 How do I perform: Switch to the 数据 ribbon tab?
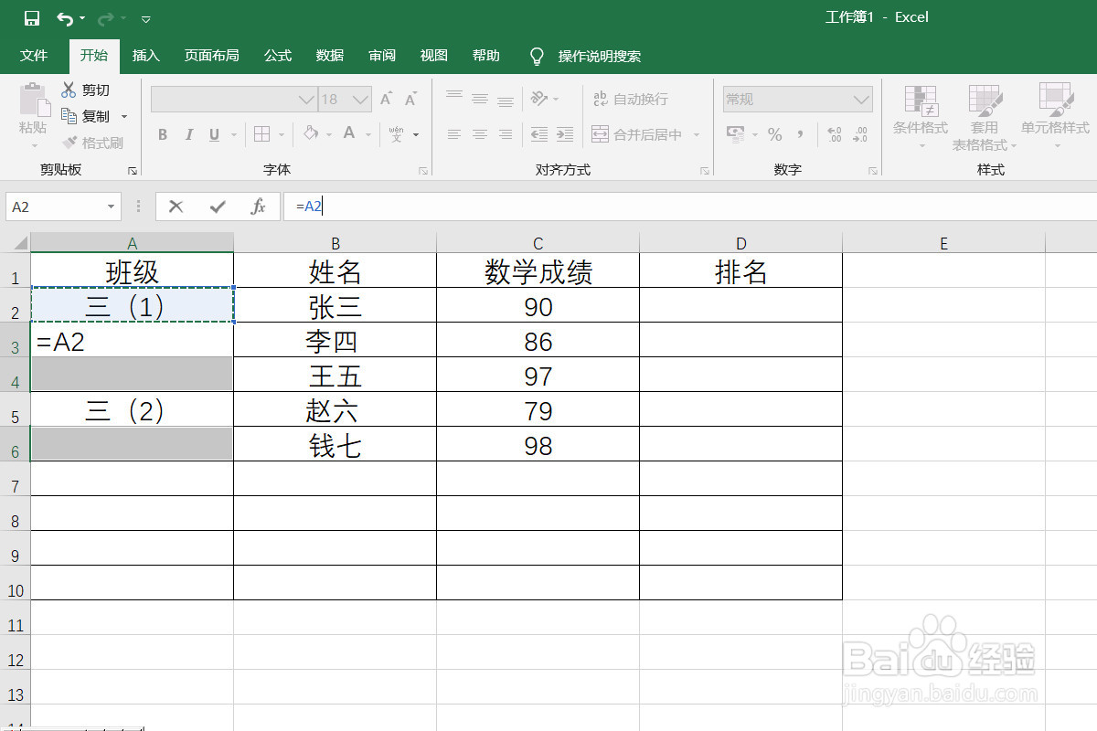pyautogui.click(x=329, y=56)
